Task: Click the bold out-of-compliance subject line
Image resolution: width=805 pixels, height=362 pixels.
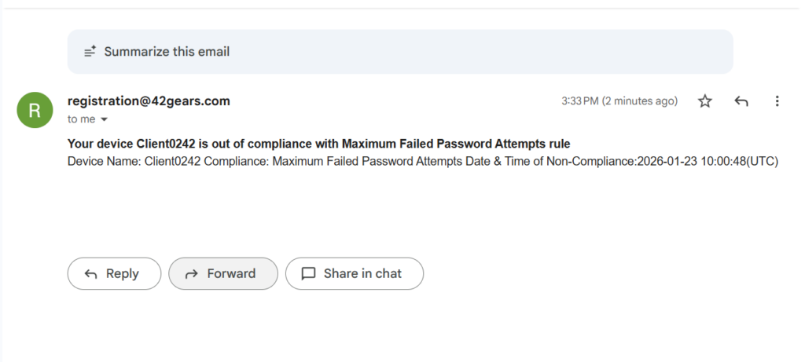Action: point(318,144)
